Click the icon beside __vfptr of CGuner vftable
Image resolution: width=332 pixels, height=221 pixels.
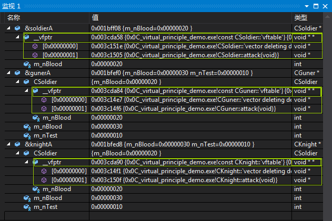tap(36, 91)
